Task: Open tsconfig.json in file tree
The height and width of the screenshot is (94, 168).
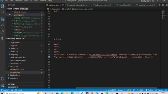Action: coord(25,78)
